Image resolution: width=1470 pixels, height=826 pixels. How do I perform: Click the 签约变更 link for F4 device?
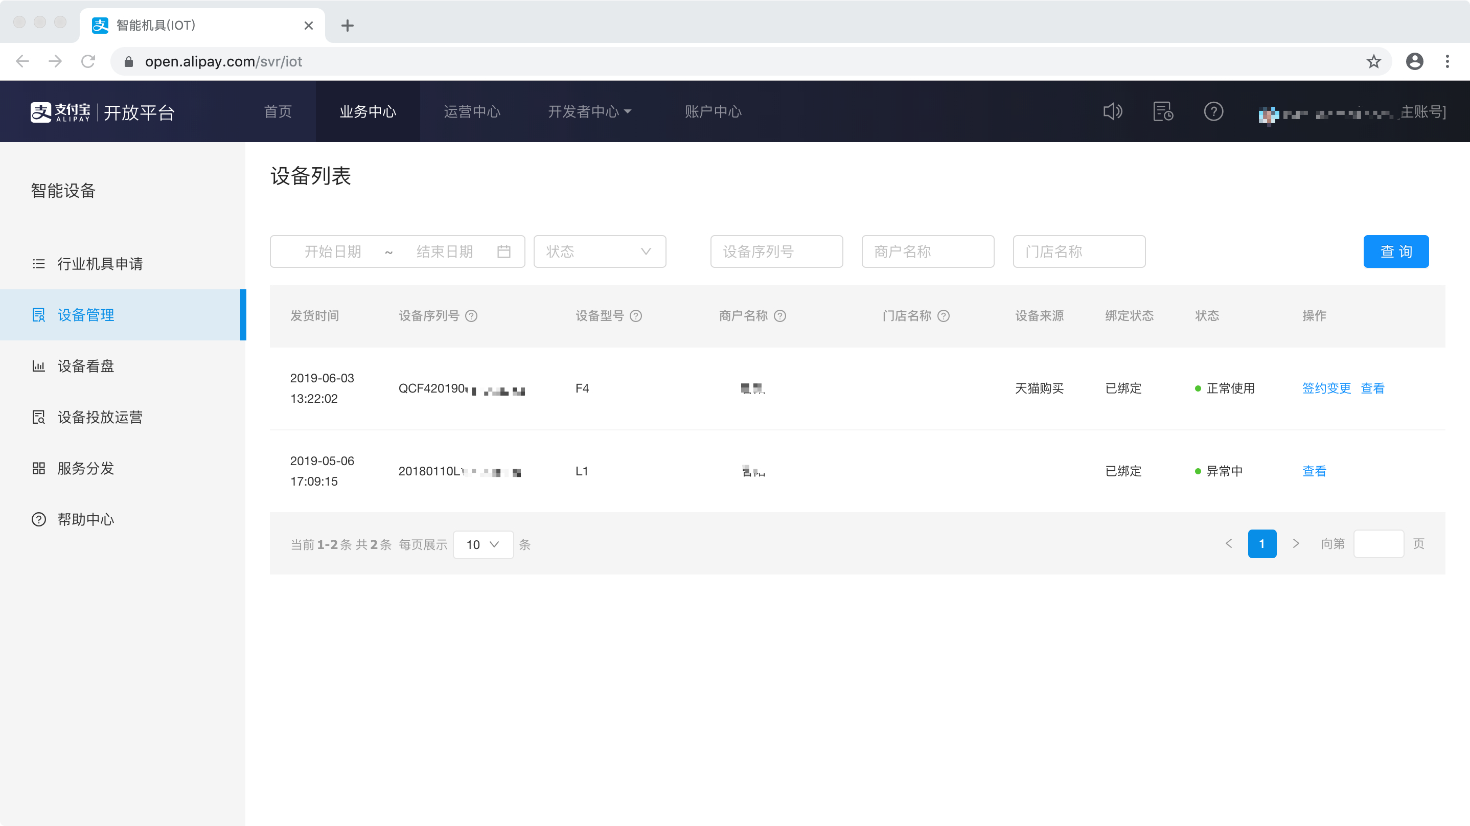click(x=1326, y=388)
